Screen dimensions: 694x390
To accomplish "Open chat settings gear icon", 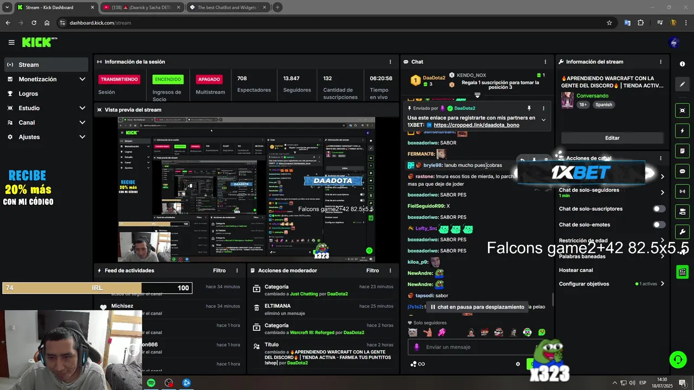I will (518, 364).
